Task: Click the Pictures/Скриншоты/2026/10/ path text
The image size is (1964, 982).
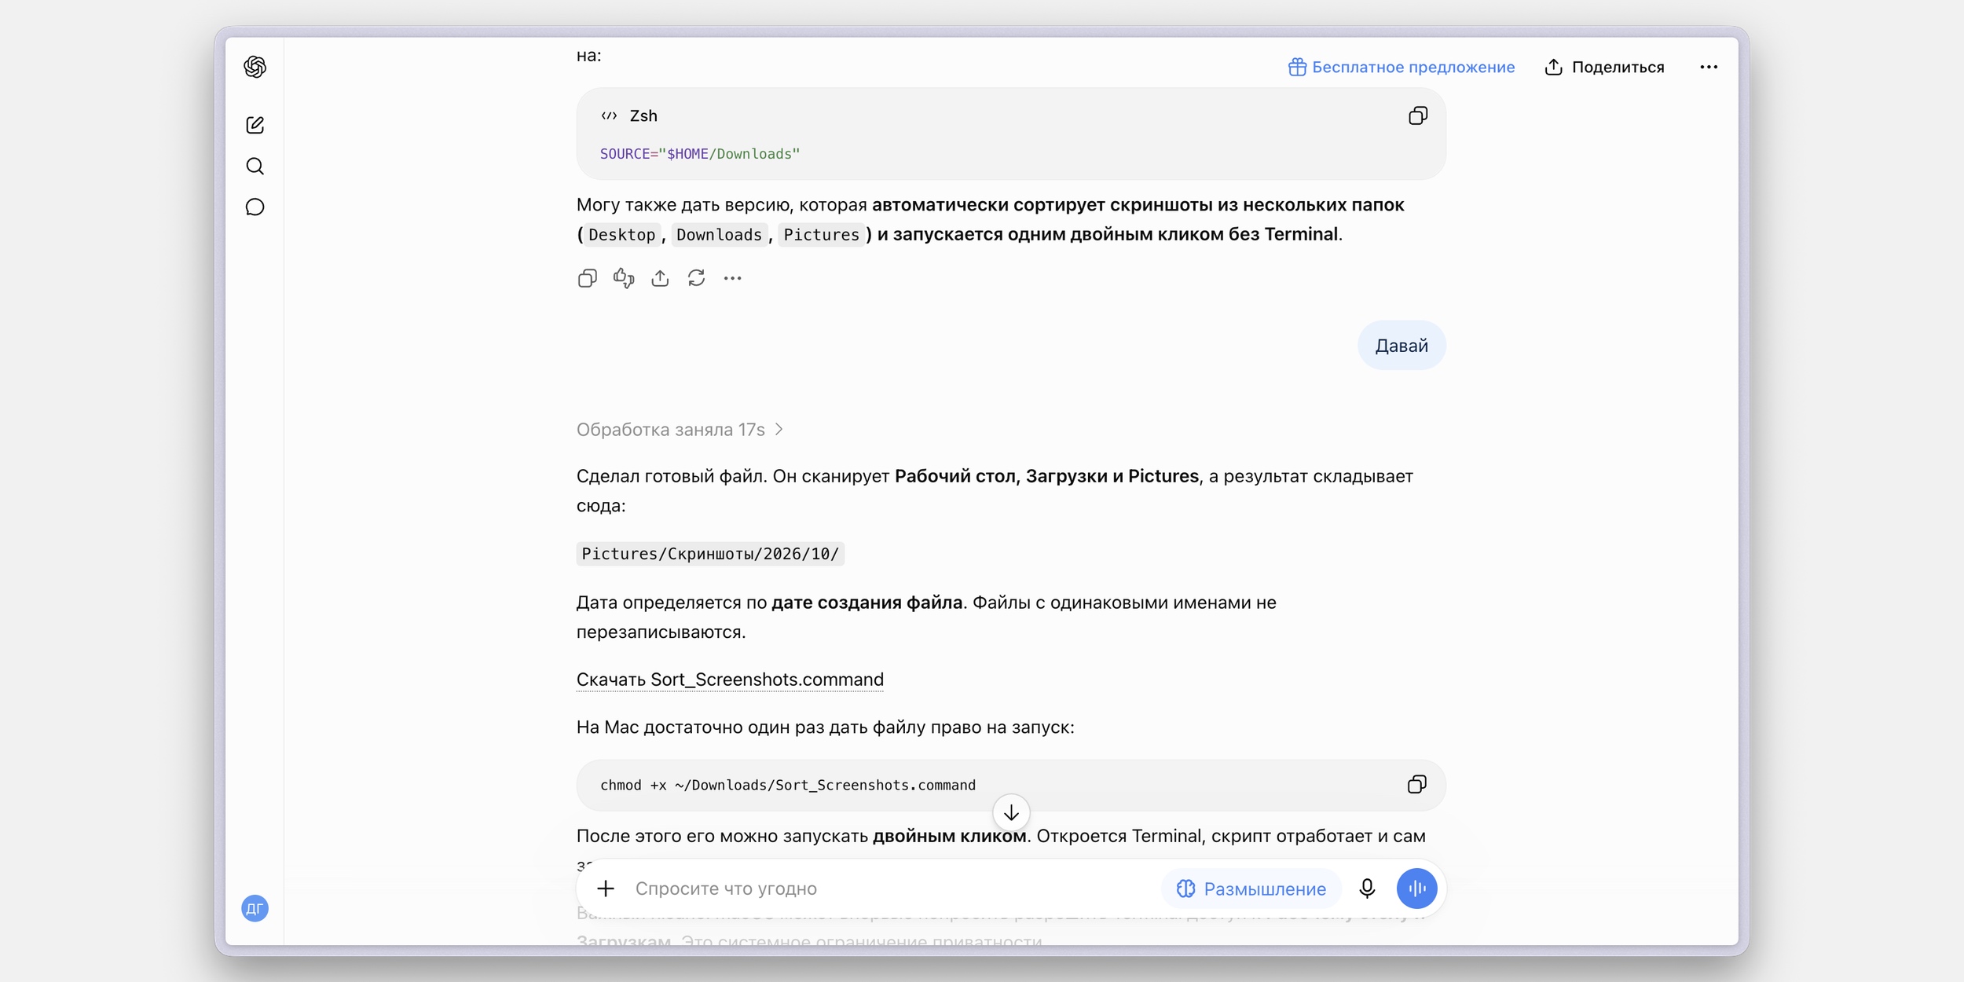Action: point(710,554)
